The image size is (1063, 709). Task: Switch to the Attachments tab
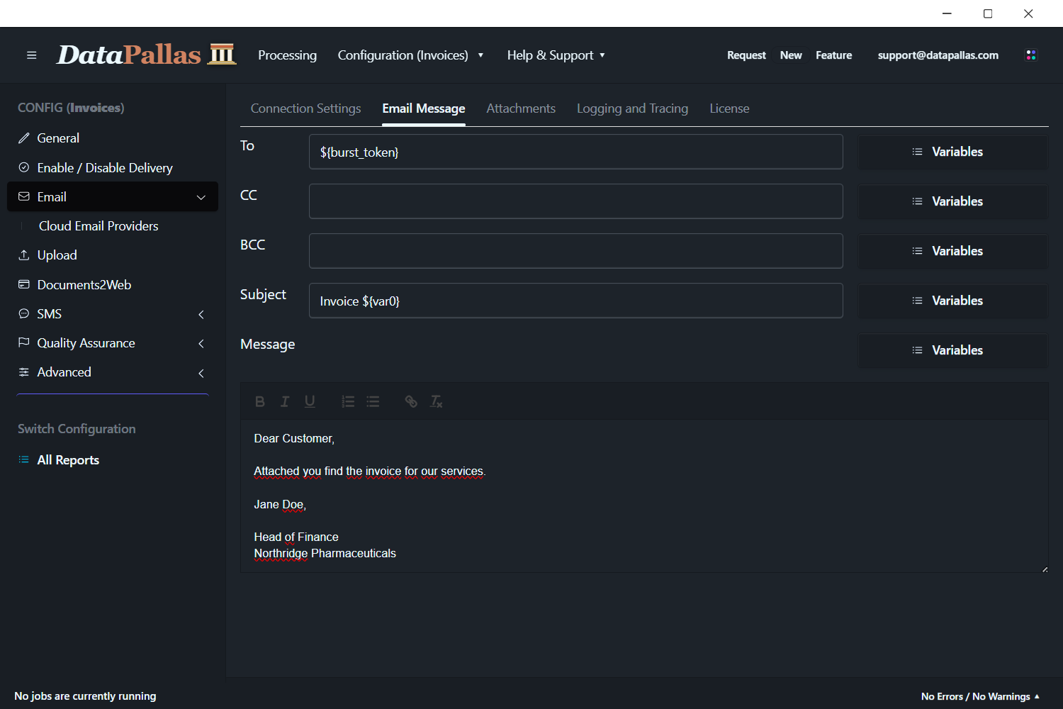click(521, 108)
